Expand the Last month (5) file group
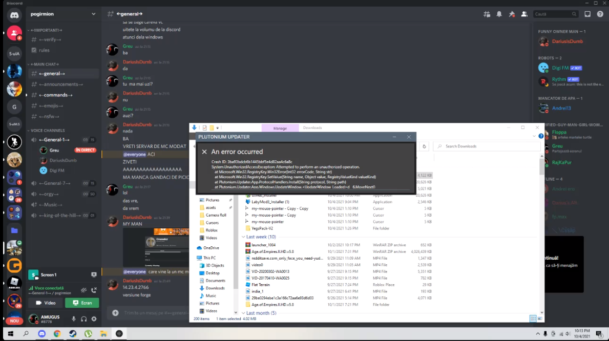The height and width of the screenshot is (341, 609). (x=243, y=313)
